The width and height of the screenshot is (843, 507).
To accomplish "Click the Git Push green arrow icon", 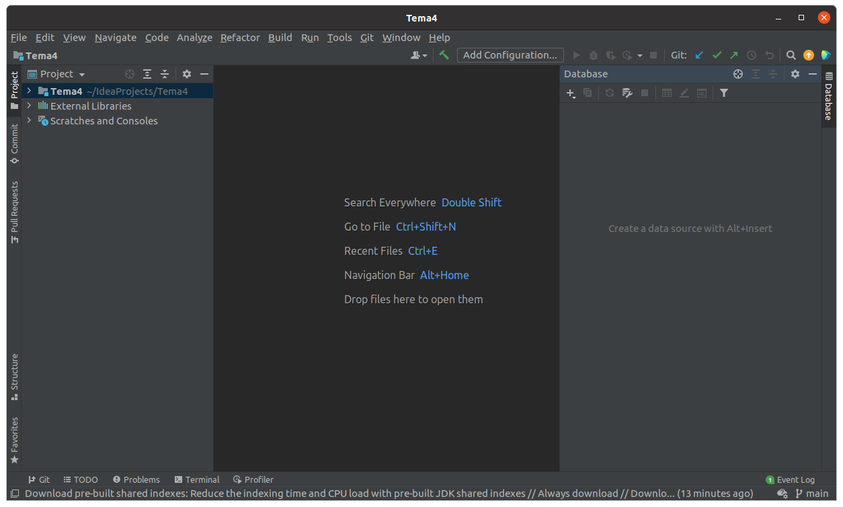I will click(734, 55).
